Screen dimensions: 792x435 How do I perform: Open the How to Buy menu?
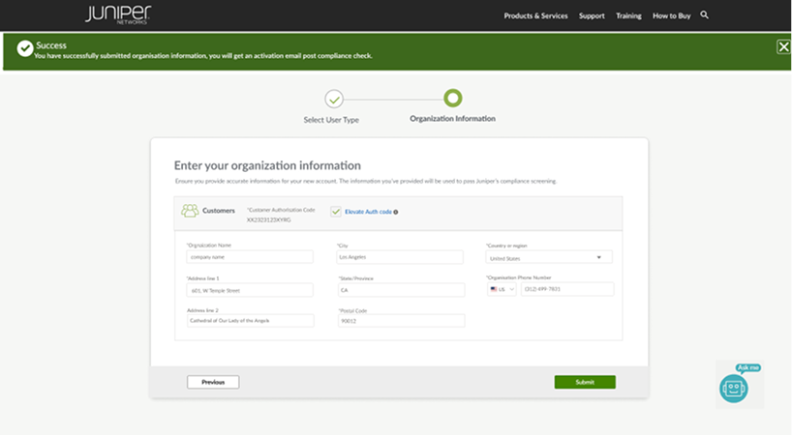(x=671, y=15)
